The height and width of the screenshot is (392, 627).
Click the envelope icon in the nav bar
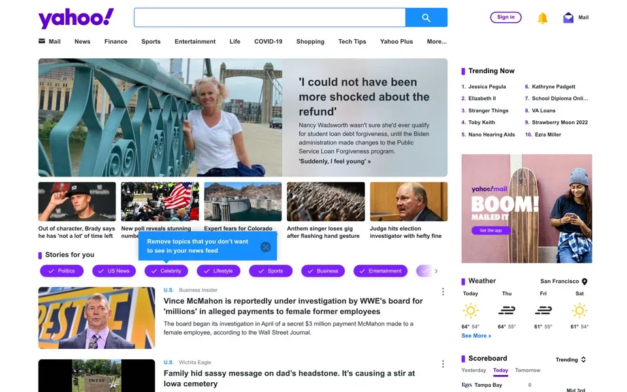(42, 41)
